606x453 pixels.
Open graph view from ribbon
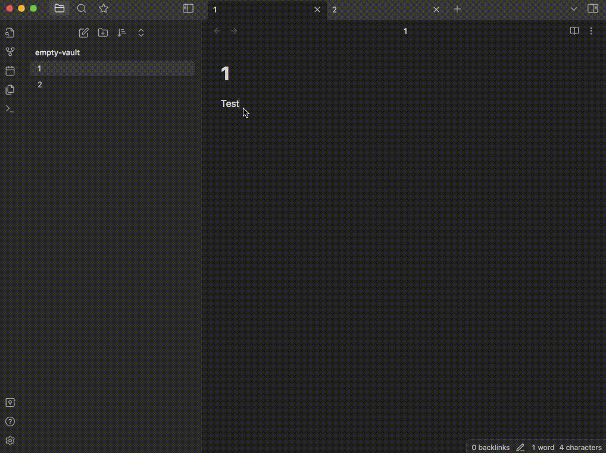[x=10, y=52]
